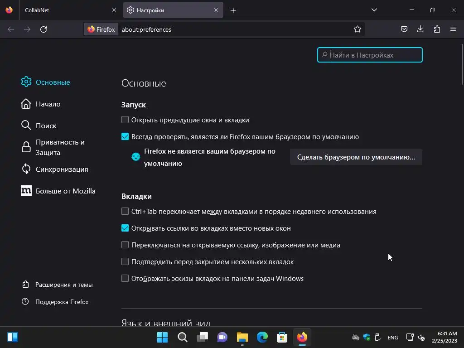Image resolution: width=464 pixels, height=348 pixels.
Task: Open Microsoft Store from the taskbar
Action: tap(282, 337)
